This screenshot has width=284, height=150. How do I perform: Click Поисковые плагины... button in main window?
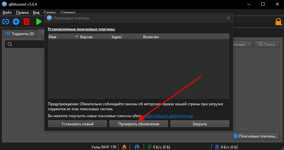[256, 136]
